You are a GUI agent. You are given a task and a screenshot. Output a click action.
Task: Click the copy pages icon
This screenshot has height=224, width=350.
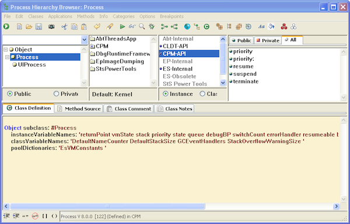coord(74,27)
